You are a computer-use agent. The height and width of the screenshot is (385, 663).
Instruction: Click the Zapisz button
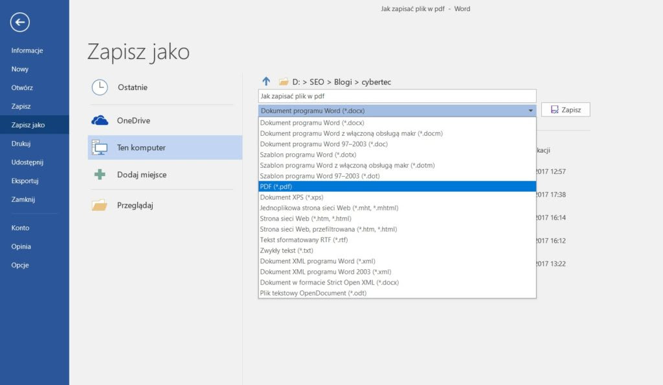[x=565, y=110]
